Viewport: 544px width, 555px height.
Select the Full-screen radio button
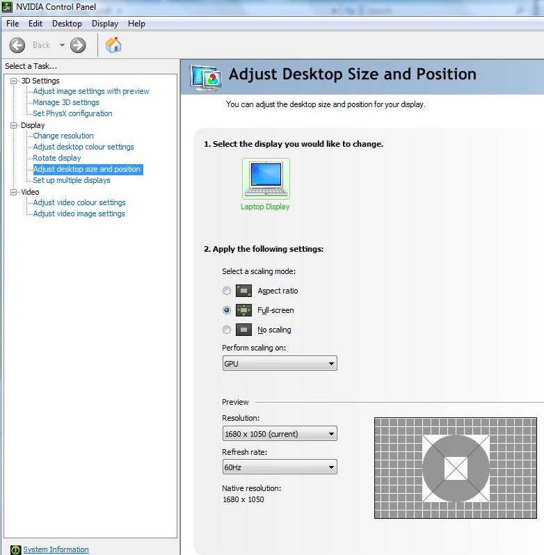[227, 310]
